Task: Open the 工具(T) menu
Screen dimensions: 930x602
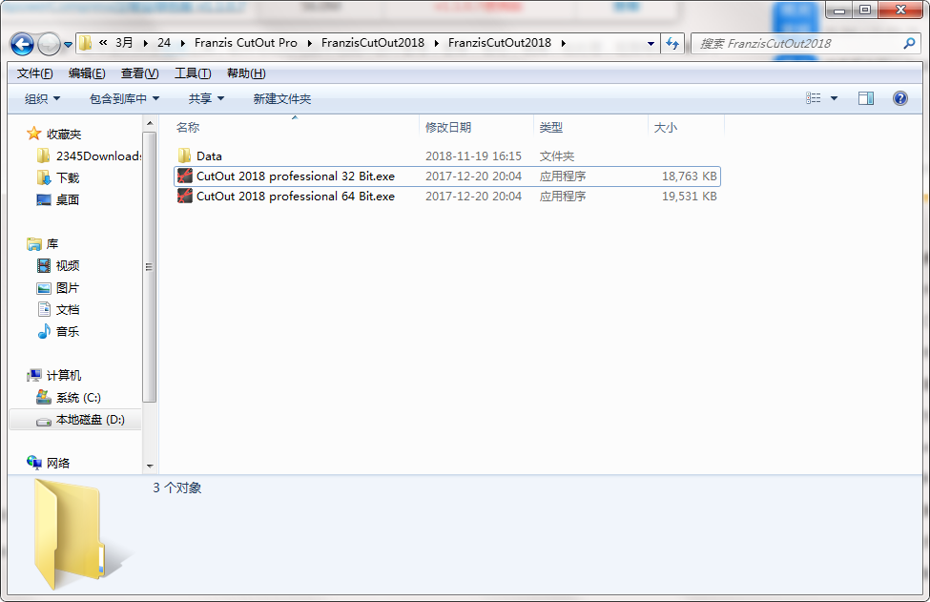Action: (x=193, y=73)
